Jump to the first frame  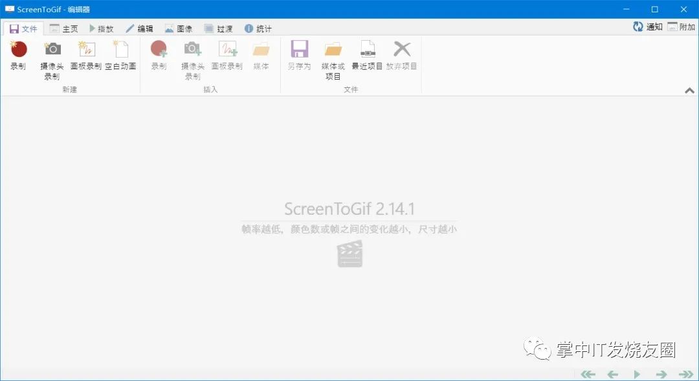click(588, 375)
